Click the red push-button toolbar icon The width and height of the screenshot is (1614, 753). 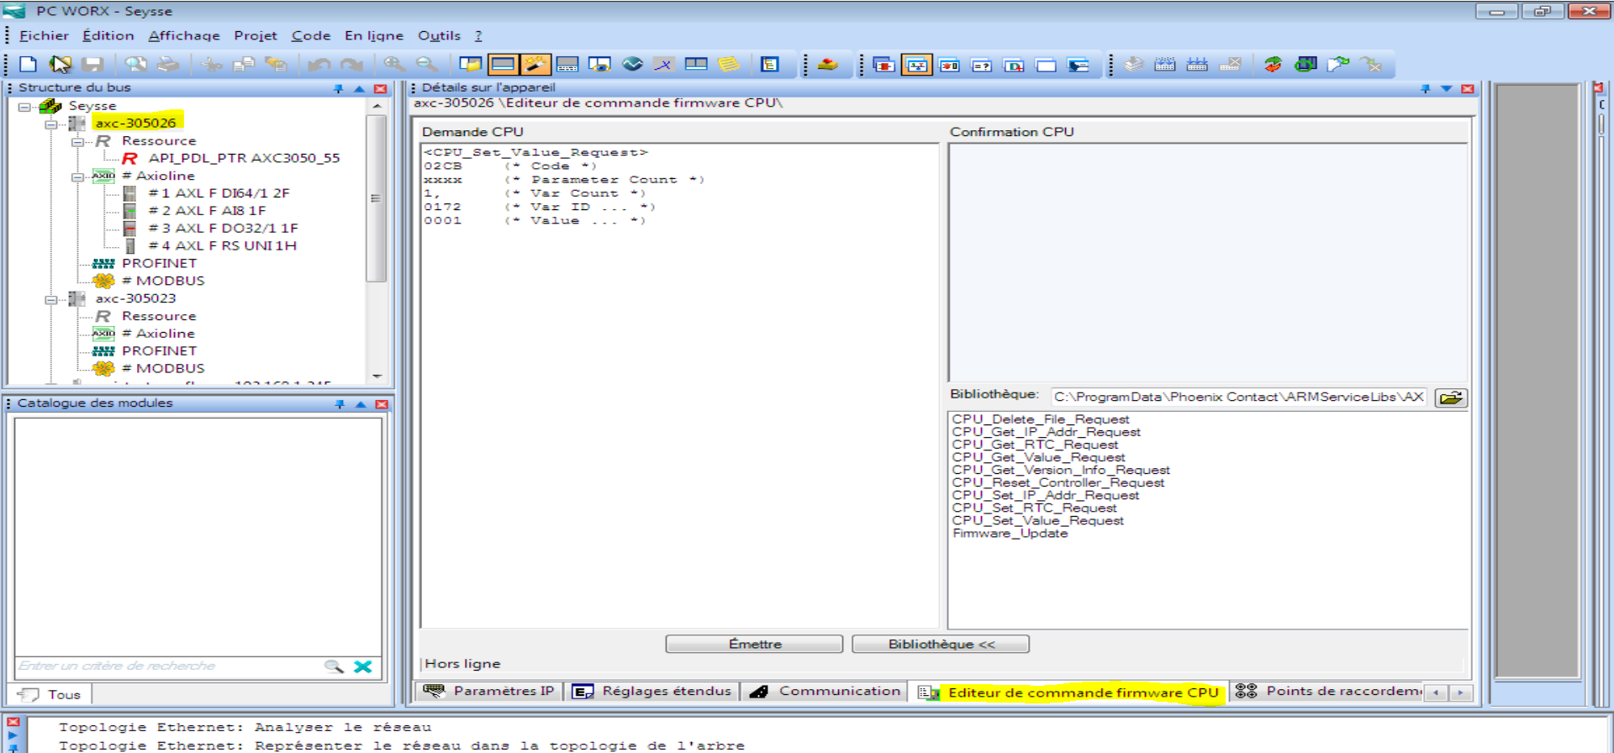pos(827,65)
